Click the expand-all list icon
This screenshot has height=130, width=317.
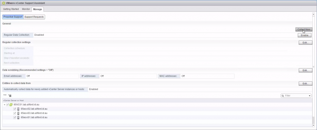click(10, 96)
